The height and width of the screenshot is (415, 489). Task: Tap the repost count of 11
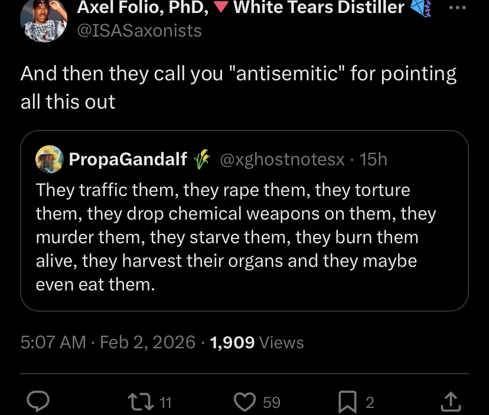165,403
